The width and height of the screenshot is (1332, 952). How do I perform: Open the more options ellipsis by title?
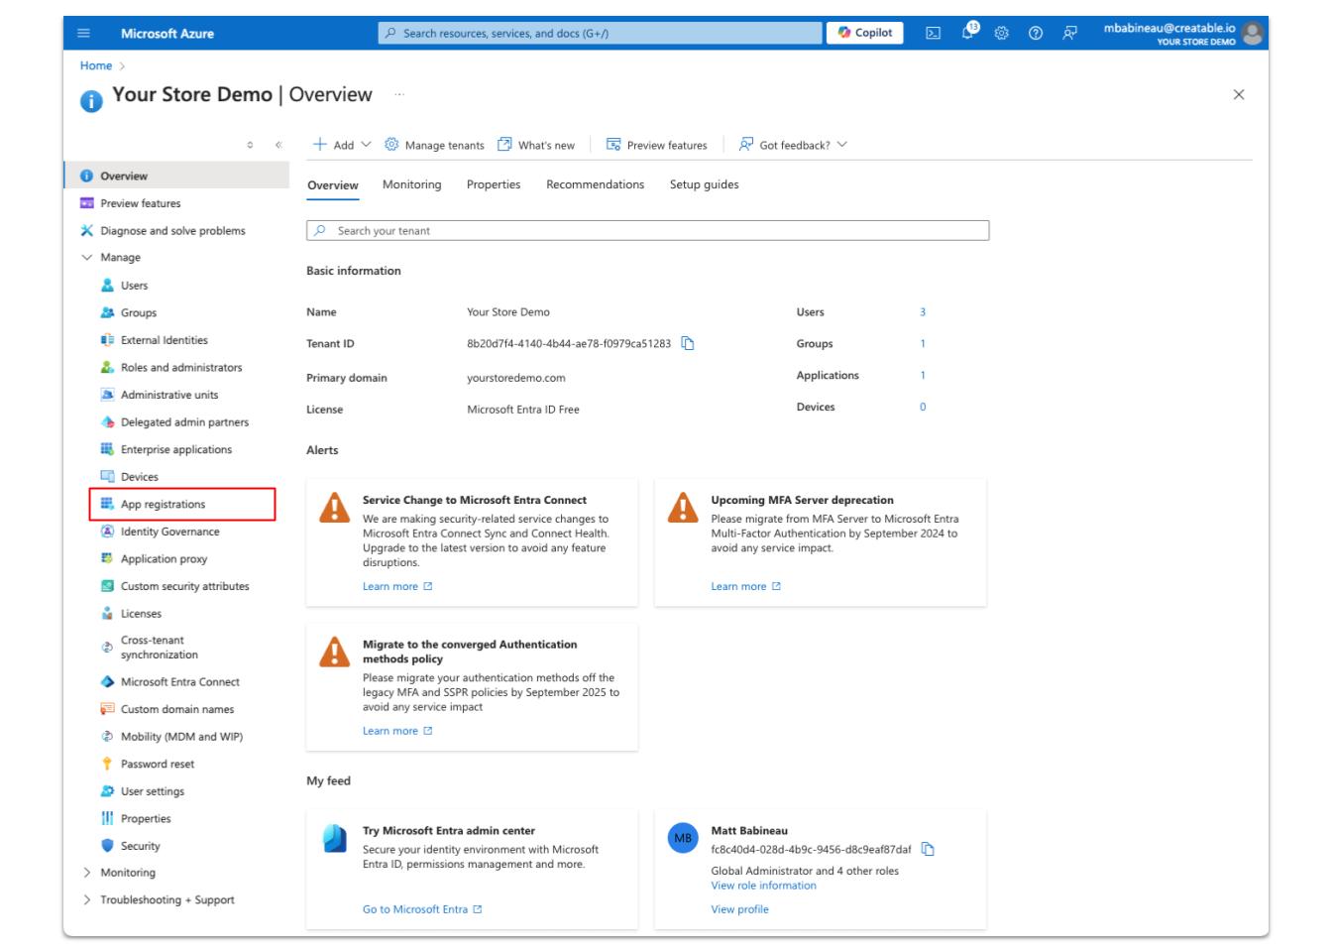(x=399, y=95)
